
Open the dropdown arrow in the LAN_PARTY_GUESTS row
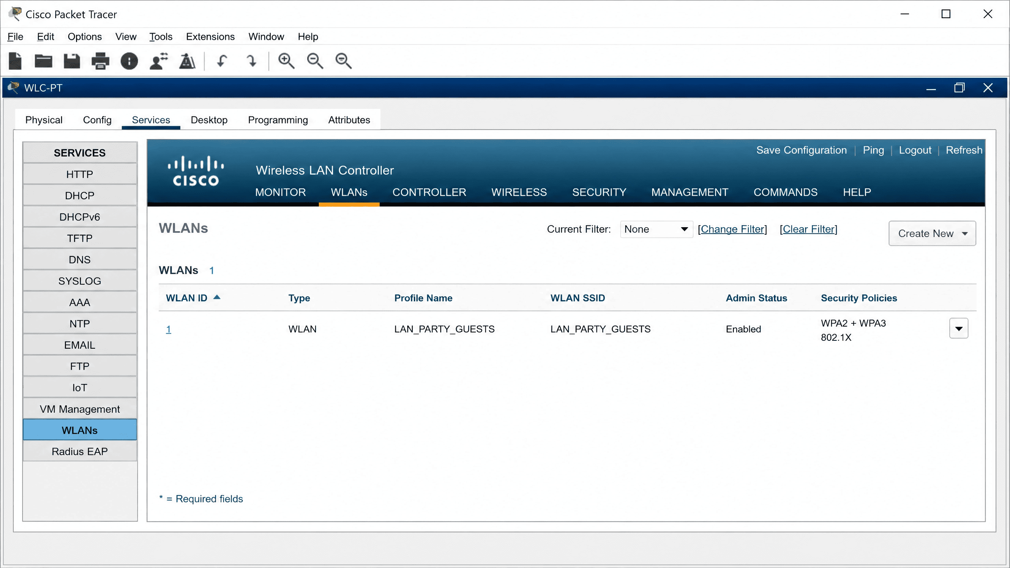coord(959,329)
